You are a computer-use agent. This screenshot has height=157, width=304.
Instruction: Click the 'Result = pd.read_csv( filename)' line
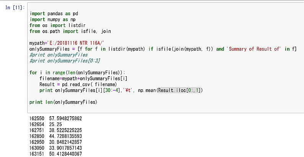pyautogui.click(x=78, y=85)
